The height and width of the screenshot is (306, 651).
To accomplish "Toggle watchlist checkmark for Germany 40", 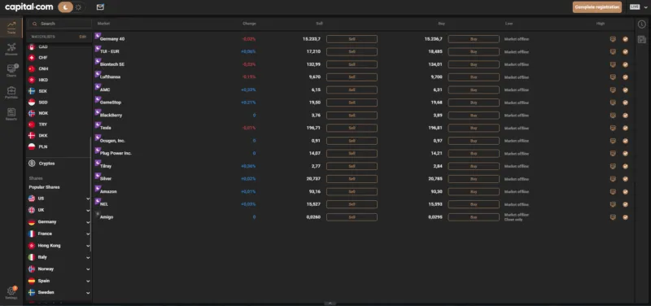I will (x=625, y=39).
